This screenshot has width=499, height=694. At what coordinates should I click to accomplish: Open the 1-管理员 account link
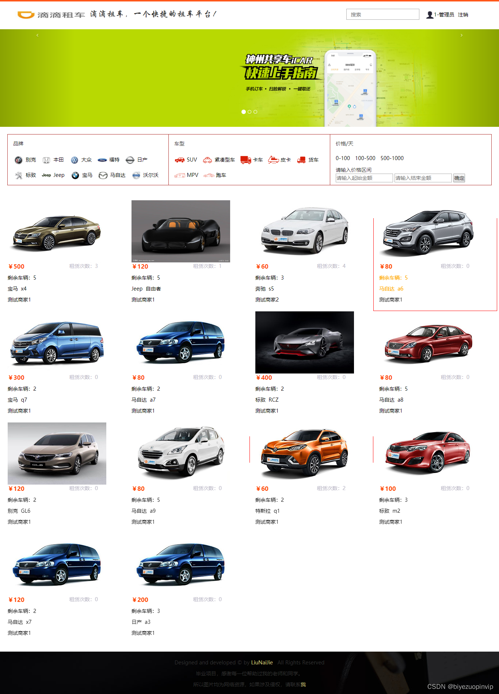pos(444,15)
